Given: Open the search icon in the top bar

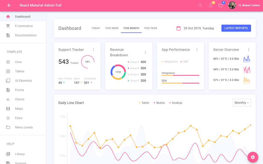Looking at the screenshot, I should 200,5.
